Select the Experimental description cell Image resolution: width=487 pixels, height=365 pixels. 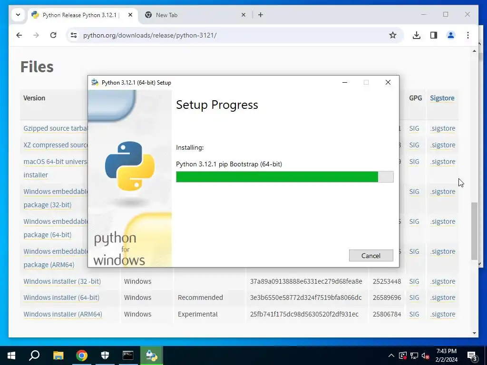[x=197, y=314]
